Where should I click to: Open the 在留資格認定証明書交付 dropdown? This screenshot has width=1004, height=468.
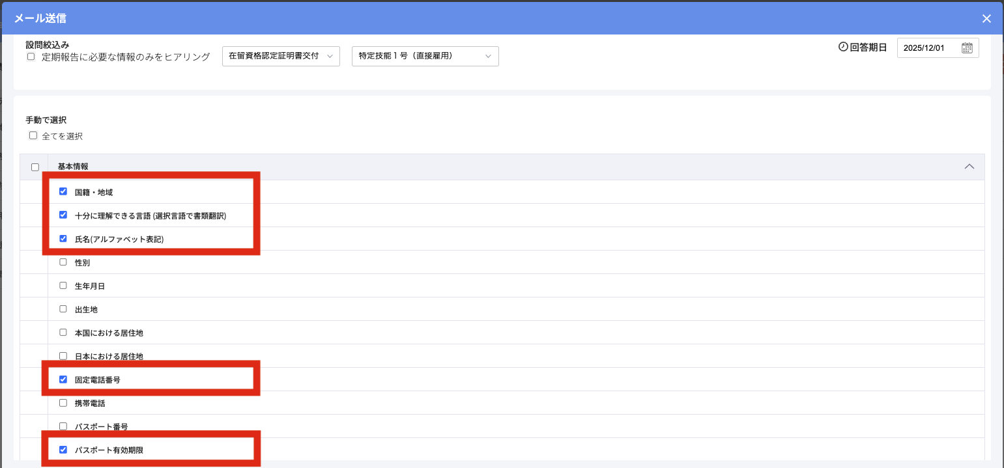click(281, 56)
